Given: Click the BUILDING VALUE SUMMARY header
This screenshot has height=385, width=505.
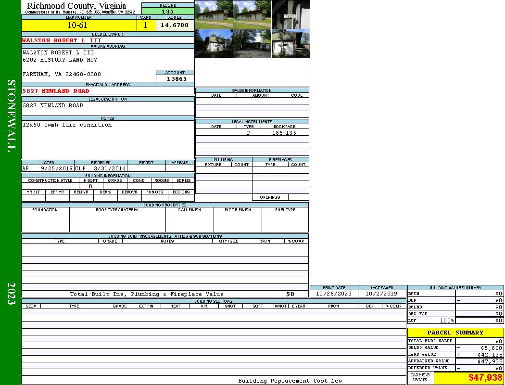Looking at the screenshot, I should 455,288.
